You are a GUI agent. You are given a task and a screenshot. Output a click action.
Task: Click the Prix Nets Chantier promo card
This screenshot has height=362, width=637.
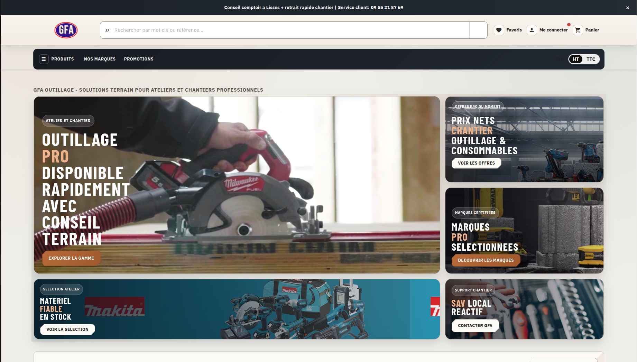click(524, 139)
